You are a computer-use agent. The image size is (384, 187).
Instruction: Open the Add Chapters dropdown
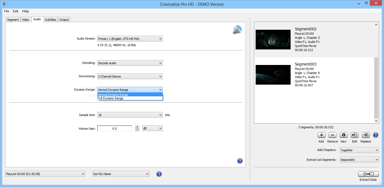(x=359, y=150)
